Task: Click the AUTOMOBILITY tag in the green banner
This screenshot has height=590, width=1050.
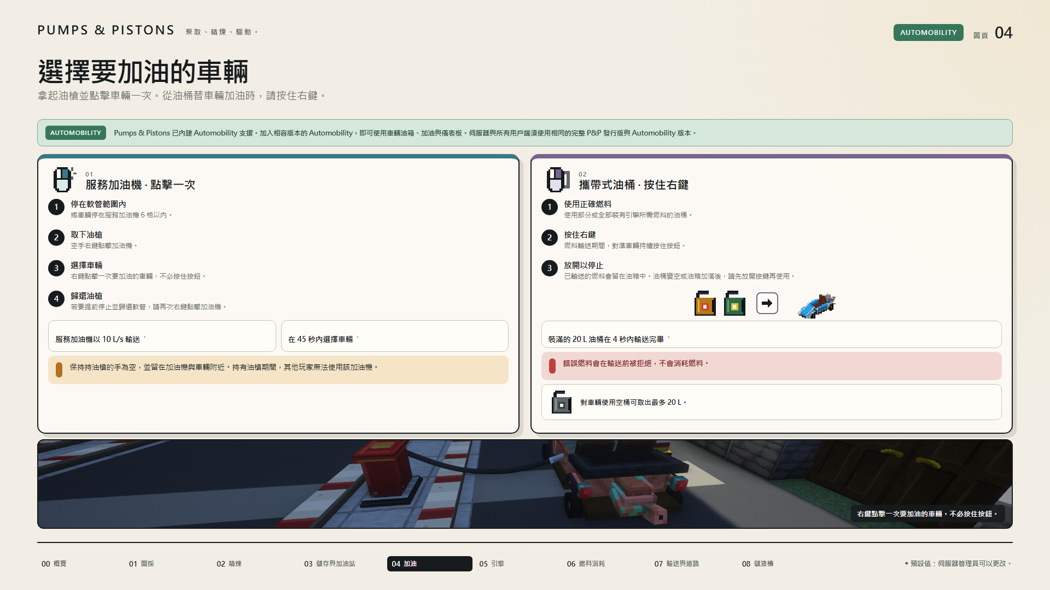Action: pos(75,133)
